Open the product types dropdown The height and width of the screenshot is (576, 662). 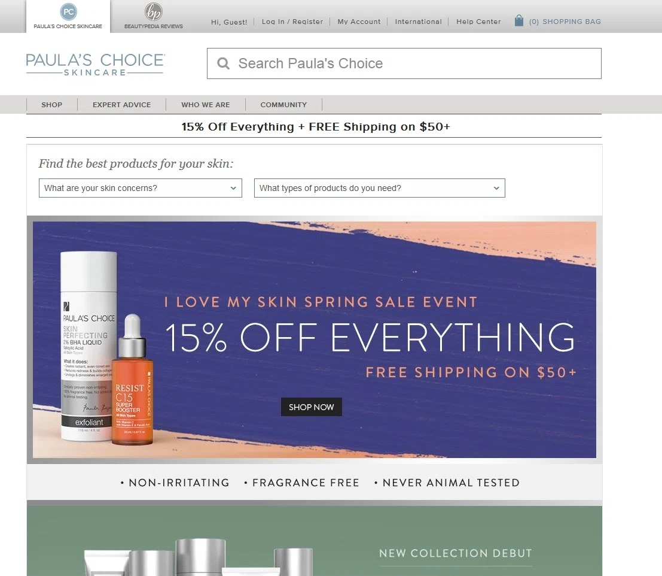tap(379, 188)
